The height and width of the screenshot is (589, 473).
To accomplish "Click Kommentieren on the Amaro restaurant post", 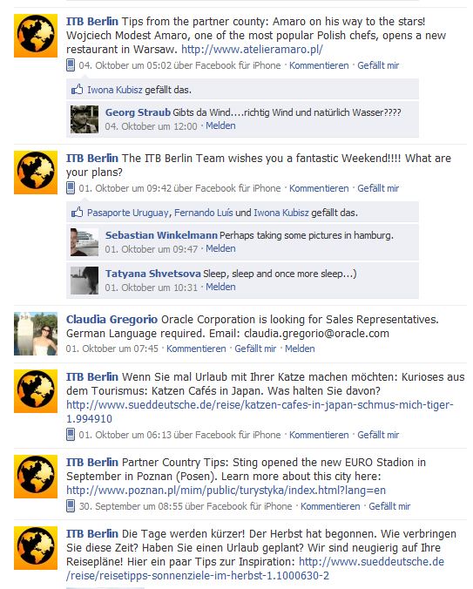I will click(319, 65).
